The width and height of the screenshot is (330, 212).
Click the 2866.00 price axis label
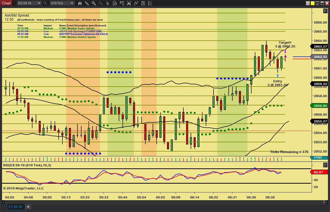click(x=320, y=22)
